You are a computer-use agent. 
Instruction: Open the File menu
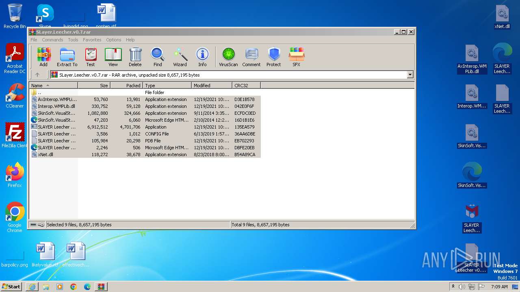[34, 40]
